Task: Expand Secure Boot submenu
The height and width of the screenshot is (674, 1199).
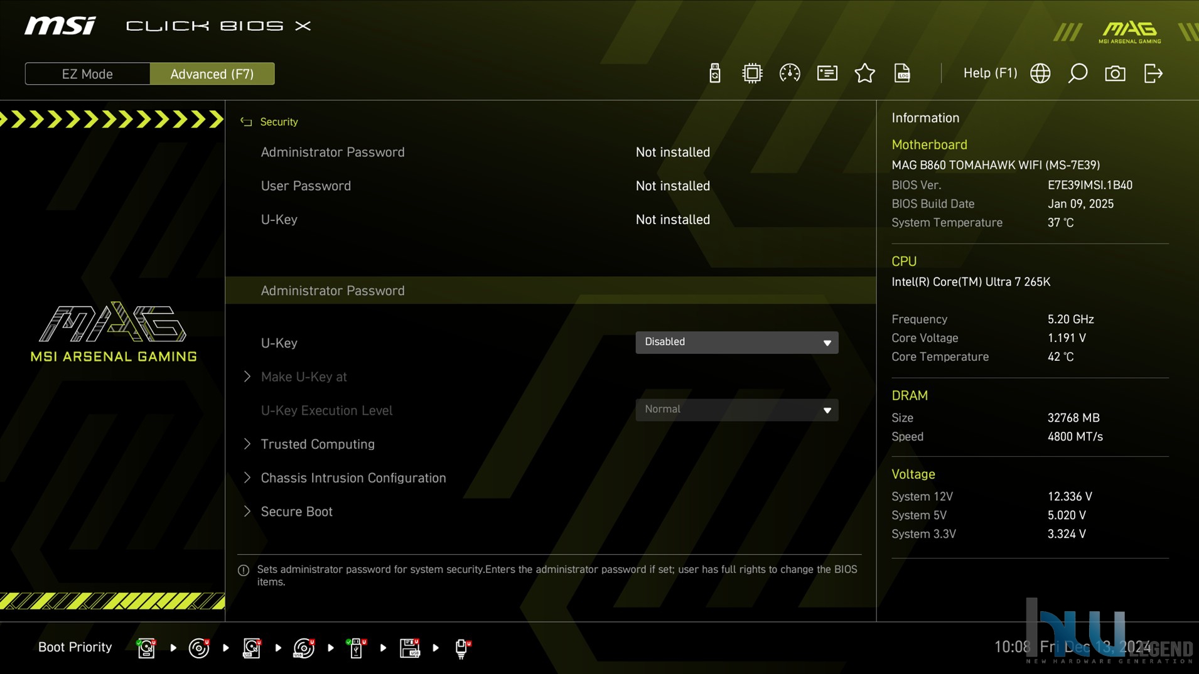Action: (296, 512)
